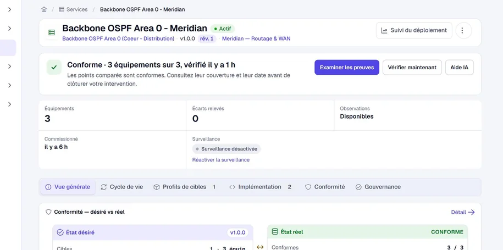Click the Équipements count 3
The height and width of the screenshot is (250, 503).
[x=47, y=119]
